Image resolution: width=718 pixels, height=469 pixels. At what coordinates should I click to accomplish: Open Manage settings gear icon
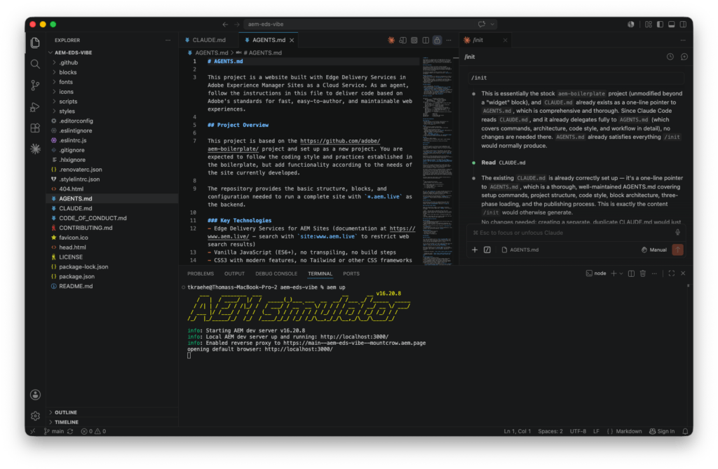[x=35, y=416]
